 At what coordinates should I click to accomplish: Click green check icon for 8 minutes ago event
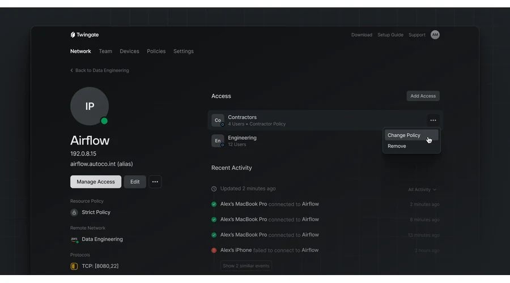click(x=214, y=219)
